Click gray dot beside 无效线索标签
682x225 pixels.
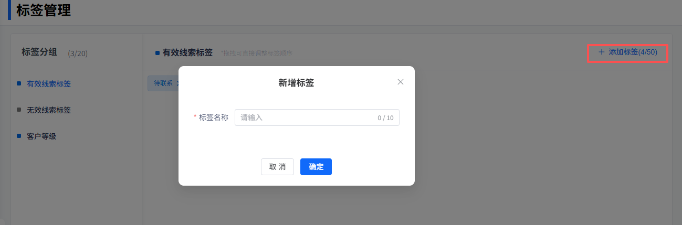(x=19, y=110)
